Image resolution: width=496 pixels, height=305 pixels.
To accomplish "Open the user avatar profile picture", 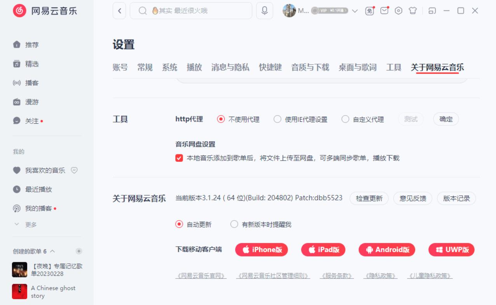I will click(289, 11).
